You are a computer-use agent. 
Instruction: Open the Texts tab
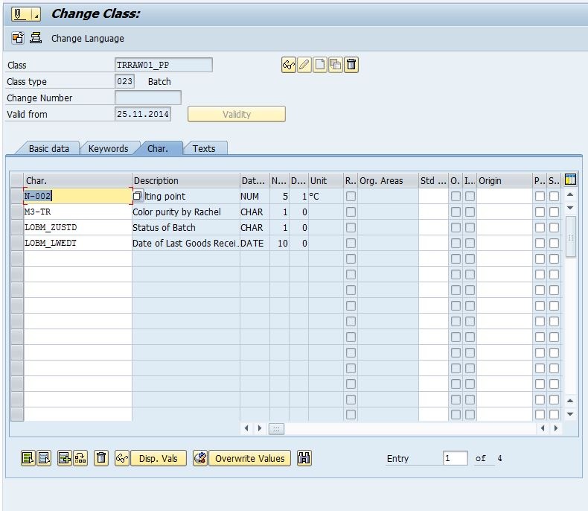point(204,148)
